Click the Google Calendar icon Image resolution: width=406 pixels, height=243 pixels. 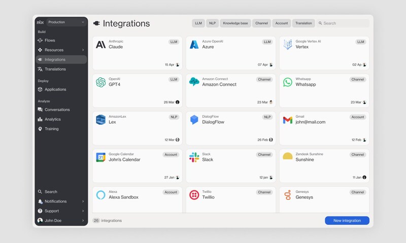pos(100,157)
